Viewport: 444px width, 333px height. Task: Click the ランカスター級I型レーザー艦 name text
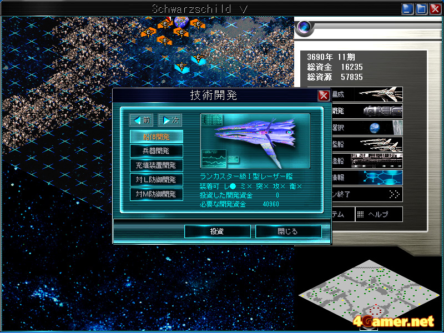pyautogui.click(x=246, y=176)
